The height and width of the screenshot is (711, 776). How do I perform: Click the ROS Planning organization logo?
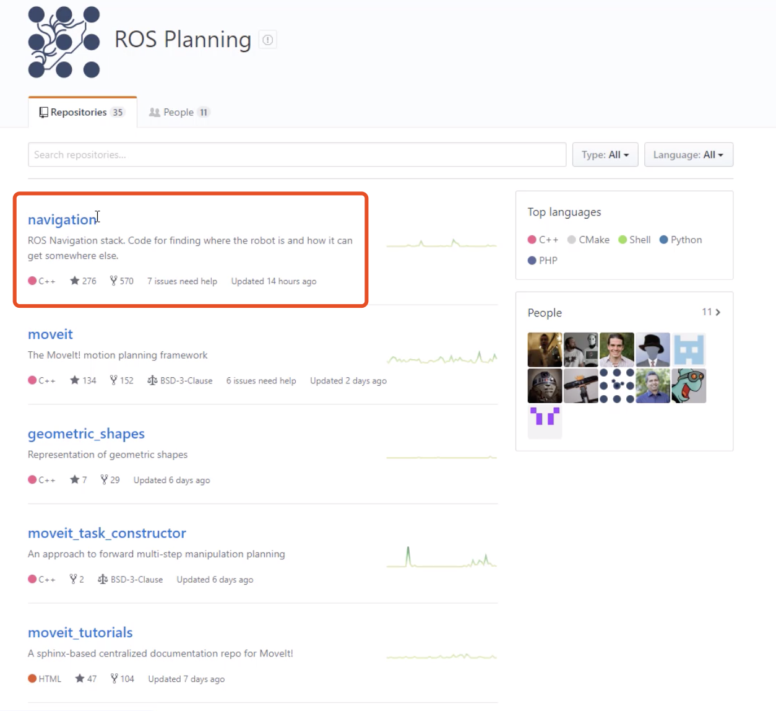click(x=64, y=42)
